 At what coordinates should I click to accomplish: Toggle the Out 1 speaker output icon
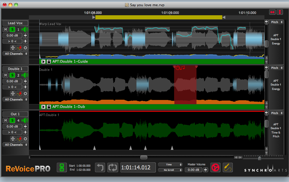(25, 120)
